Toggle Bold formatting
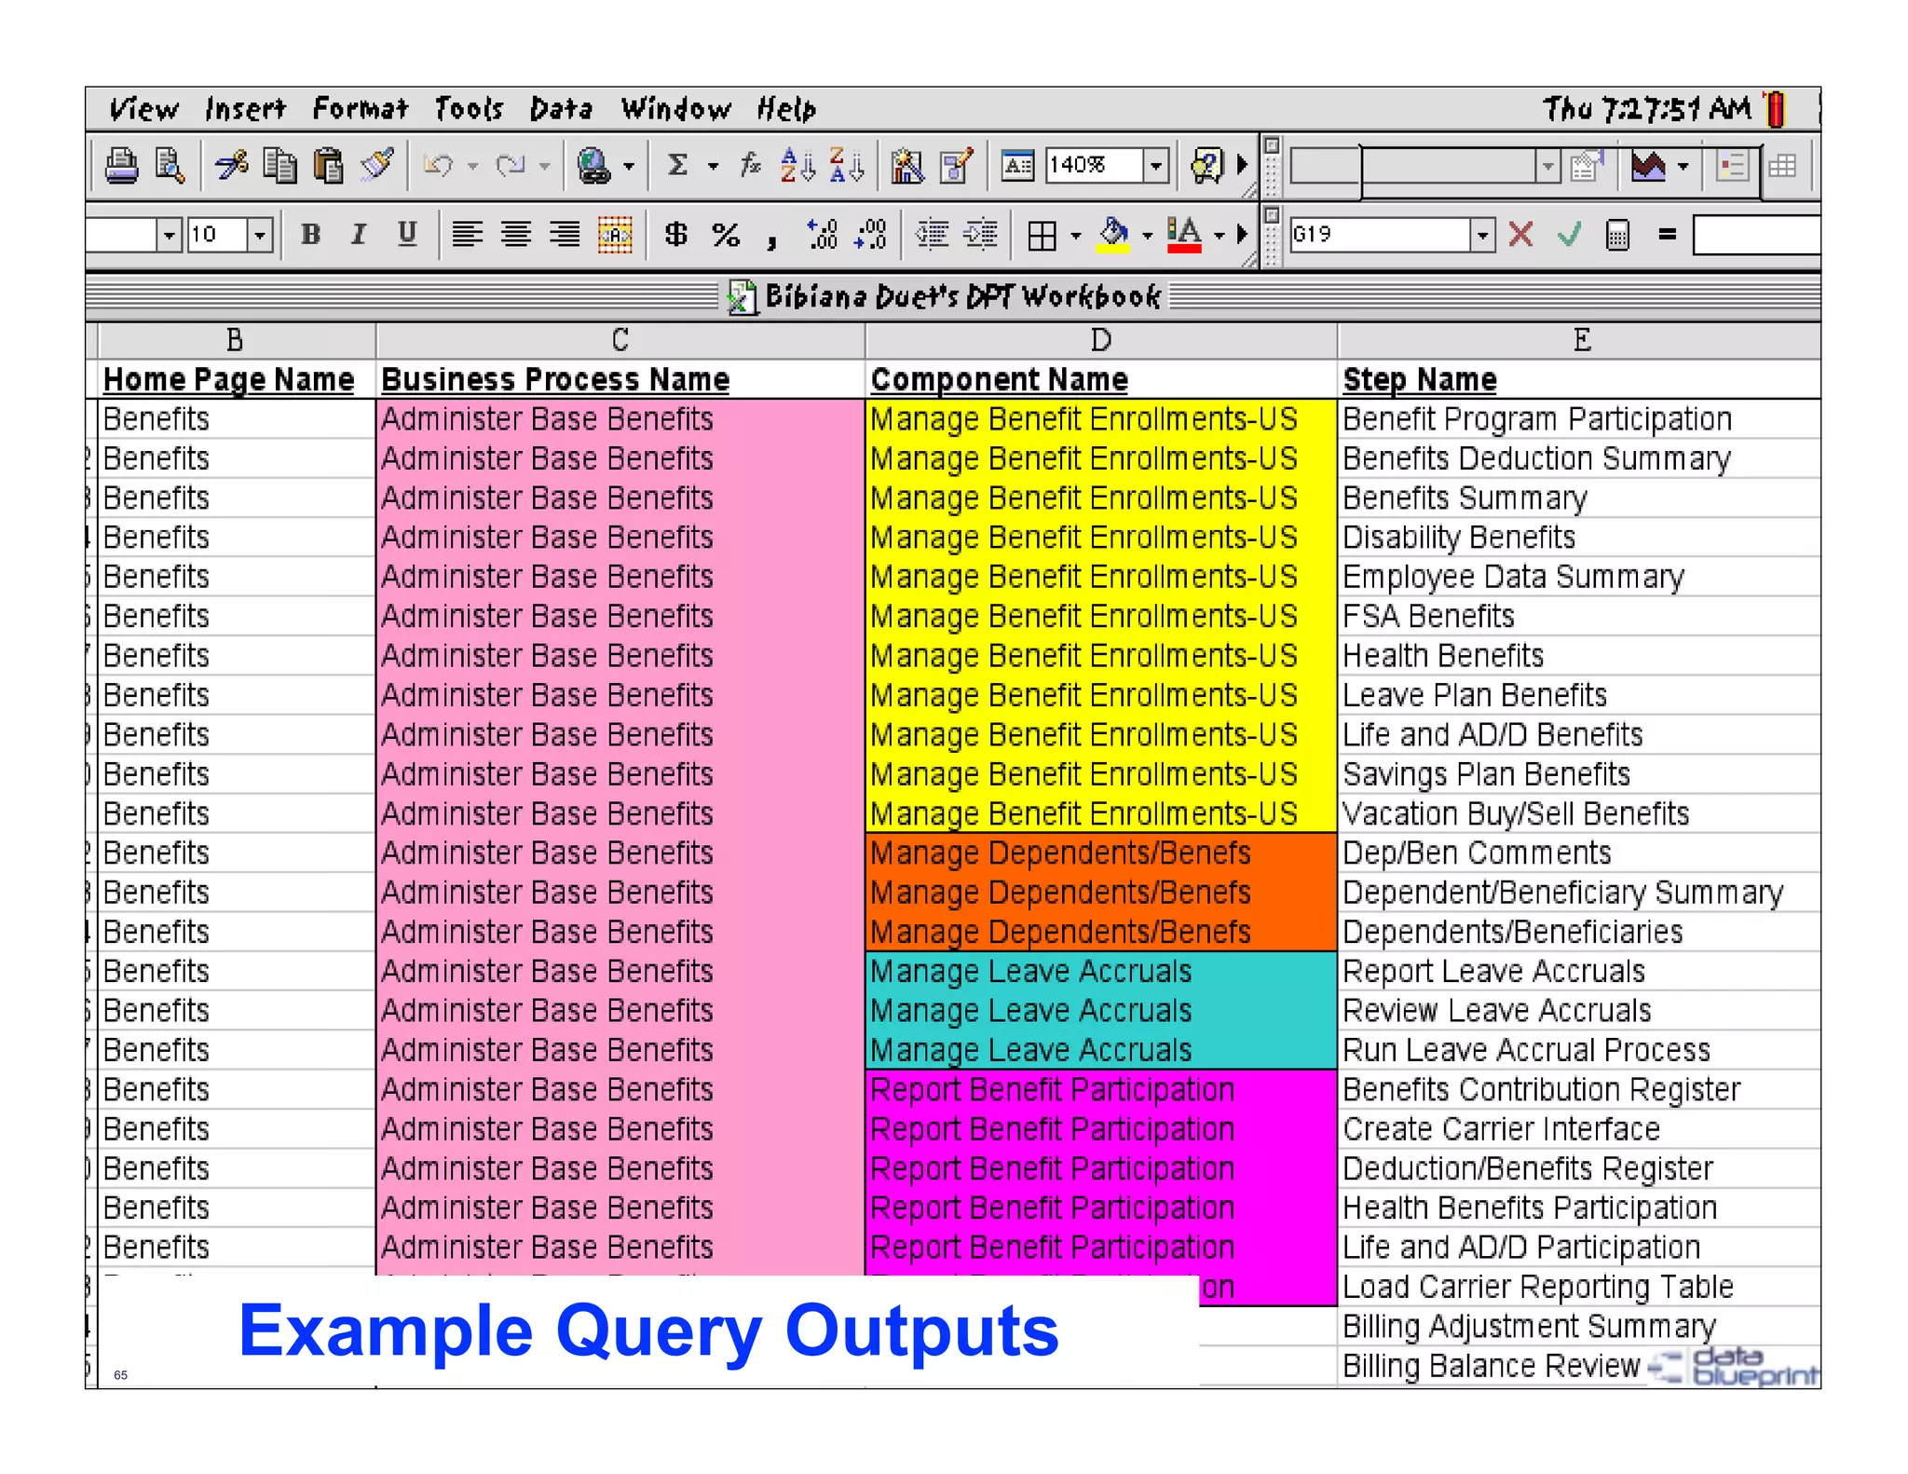The image size is (1908, 1474). [x=310, y=234]
